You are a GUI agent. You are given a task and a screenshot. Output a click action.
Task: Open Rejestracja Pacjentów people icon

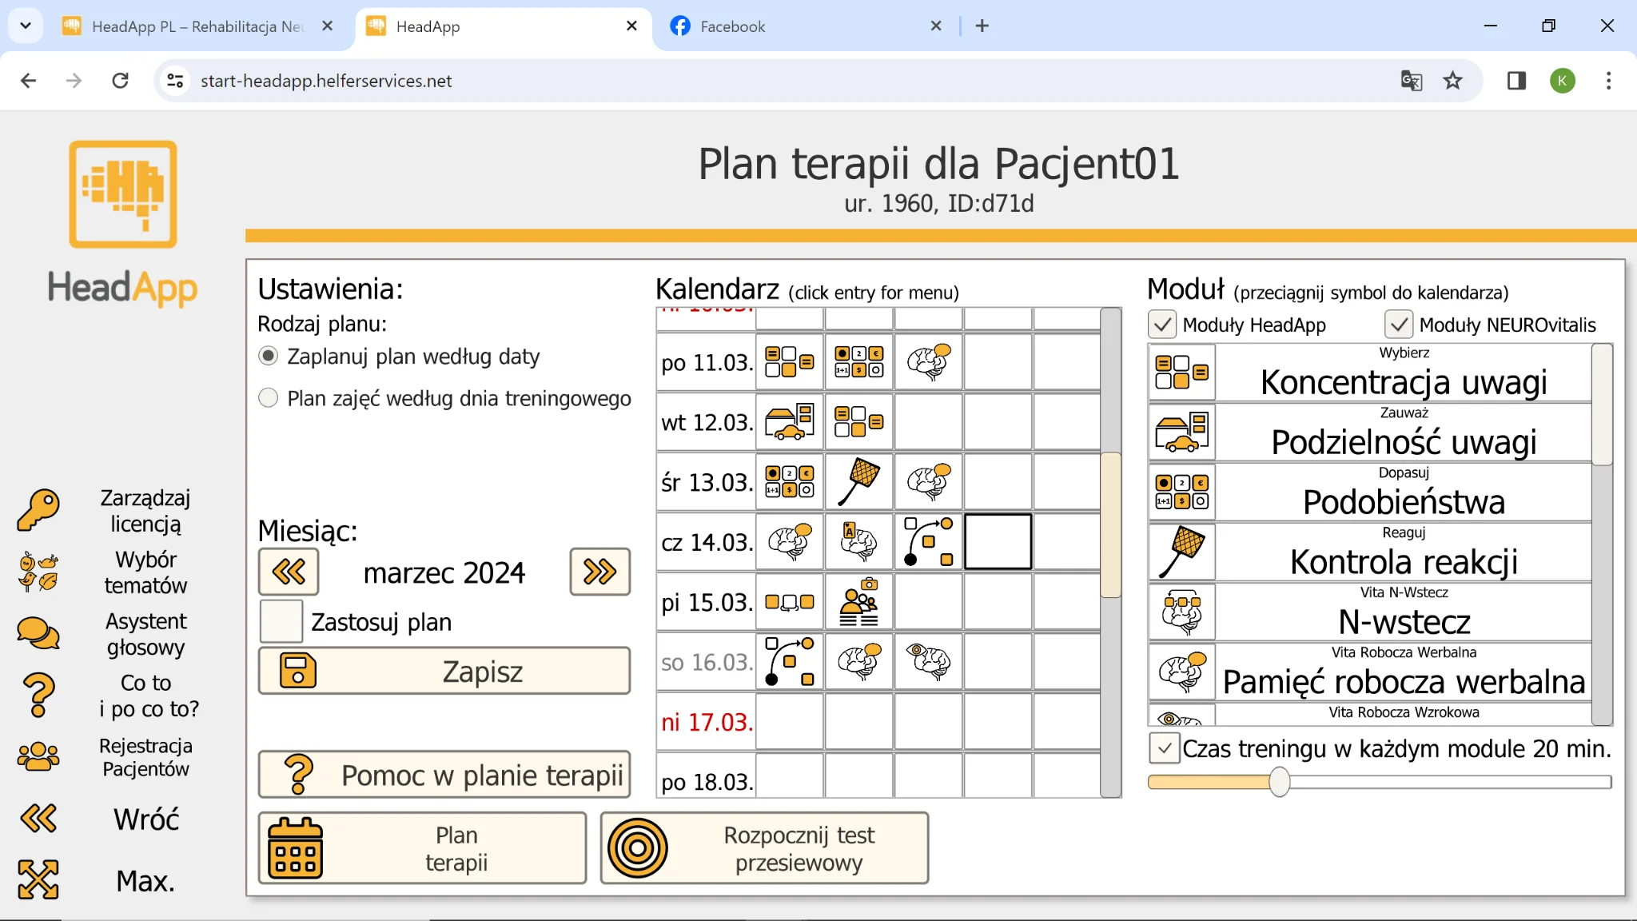point(38,756)
